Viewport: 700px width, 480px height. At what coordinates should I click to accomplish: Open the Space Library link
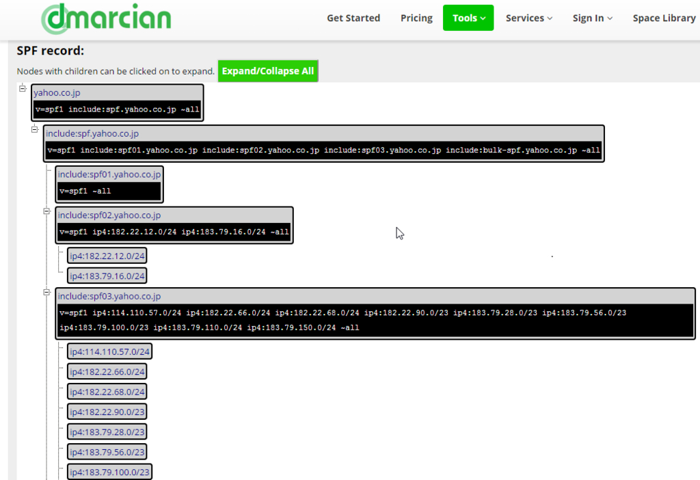point(664,18)
